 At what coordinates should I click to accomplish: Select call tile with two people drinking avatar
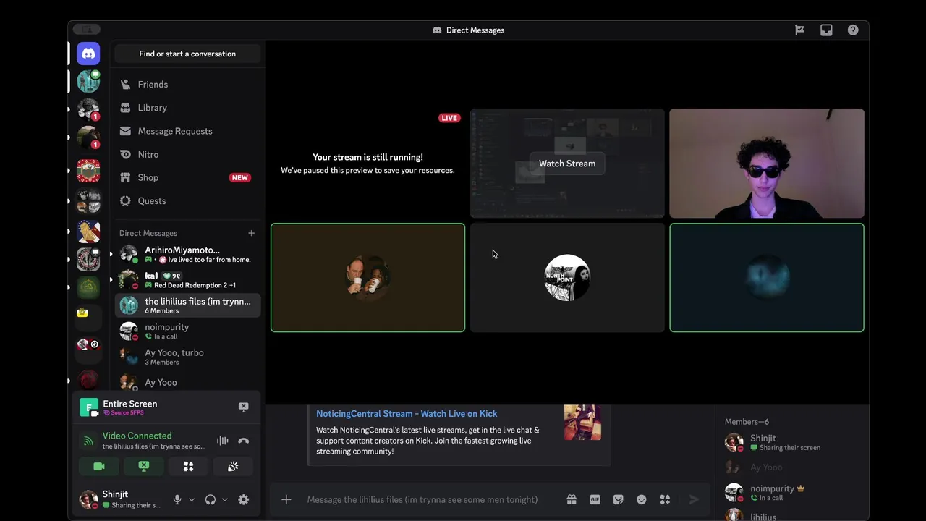[368, 278]
